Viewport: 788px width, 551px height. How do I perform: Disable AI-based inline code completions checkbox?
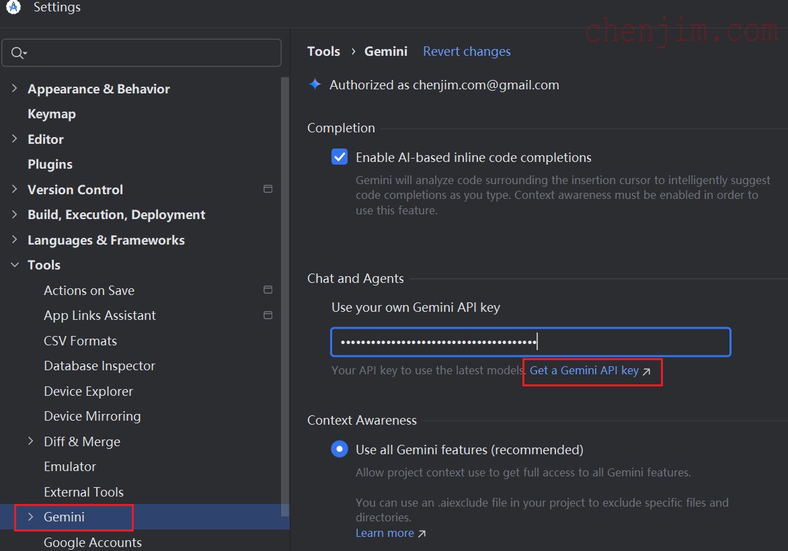pos(340,157)
